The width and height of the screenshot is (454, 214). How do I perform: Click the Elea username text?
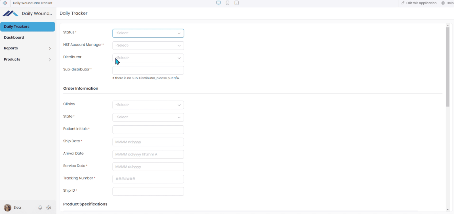[x=17, y=207]
